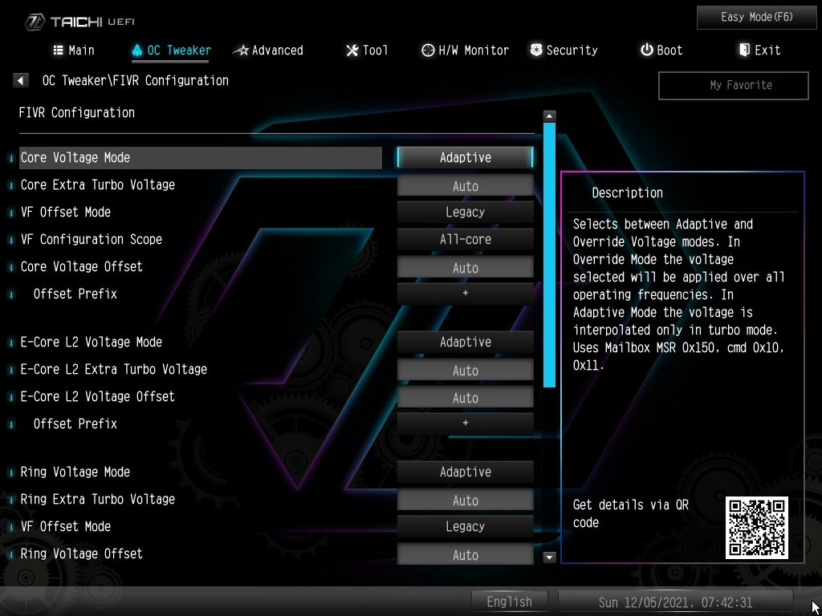The height and width of the screenshot is (616, 822).
Task: Click the back arrow beside the breadcrumb path
Action: click(x=21, y=80)
